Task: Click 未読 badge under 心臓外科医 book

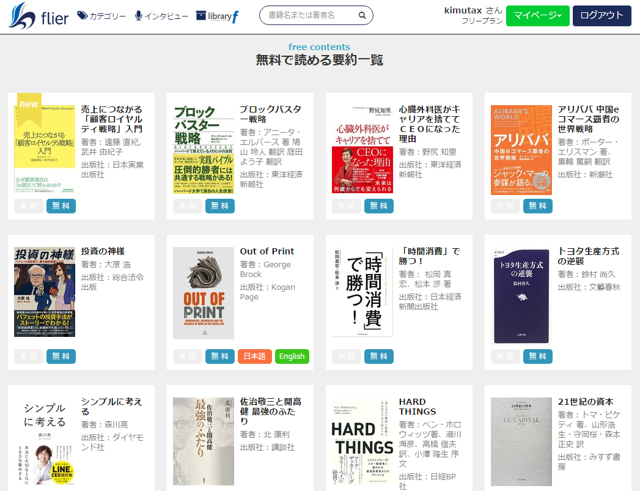Action: point(347,206)
